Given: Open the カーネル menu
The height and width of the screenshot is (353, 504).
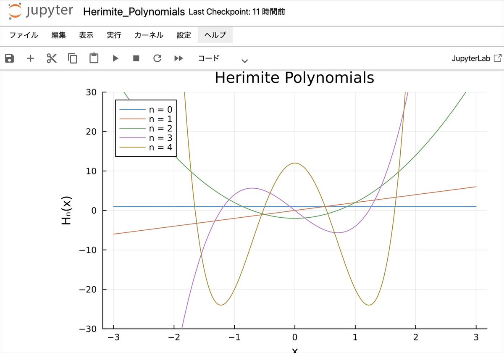Looking at the screenshot, I should (x=149, y=35).
